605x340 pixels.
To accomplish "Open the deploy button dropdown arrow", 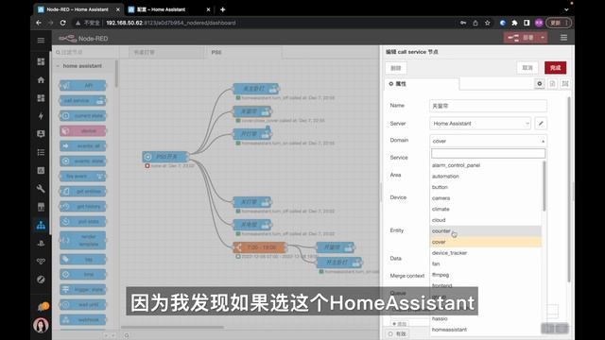I will tap(542, 38).
